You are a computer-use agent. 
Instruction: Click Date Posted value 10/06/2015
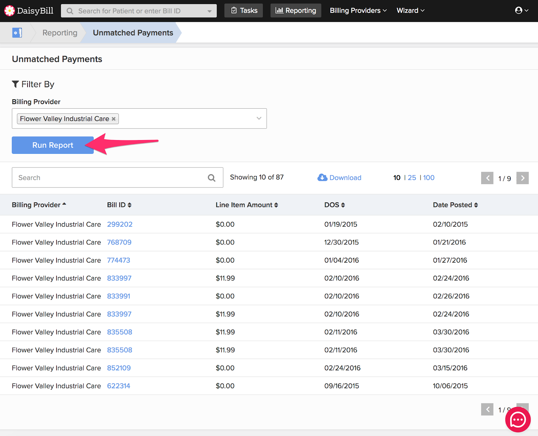450,386
